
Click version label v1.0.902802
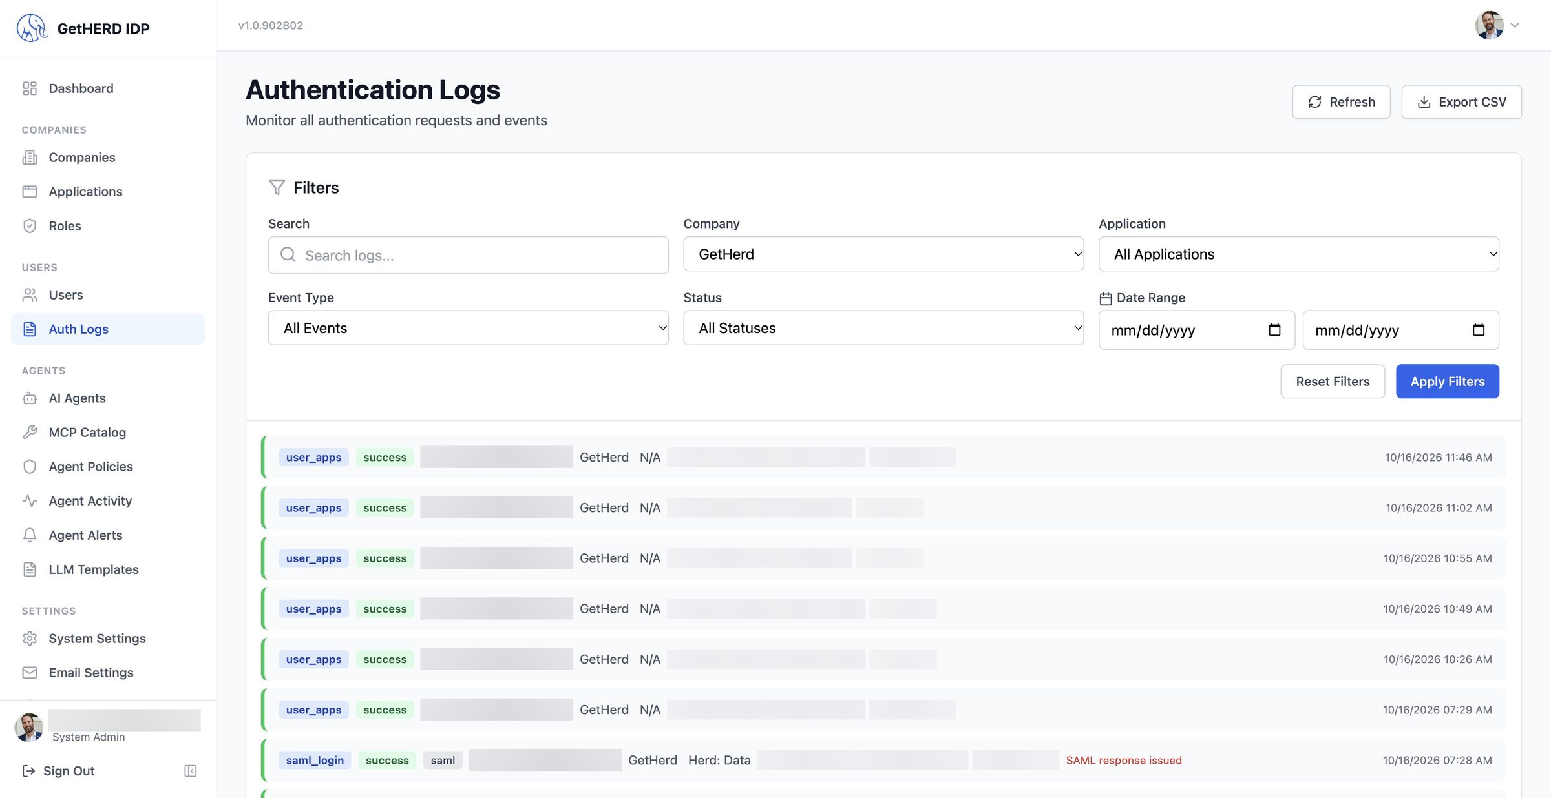[271, 25]
